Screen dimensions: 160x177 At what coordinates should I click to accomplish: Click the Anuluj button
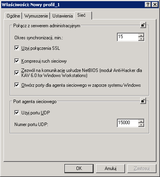tap(110, 168)
